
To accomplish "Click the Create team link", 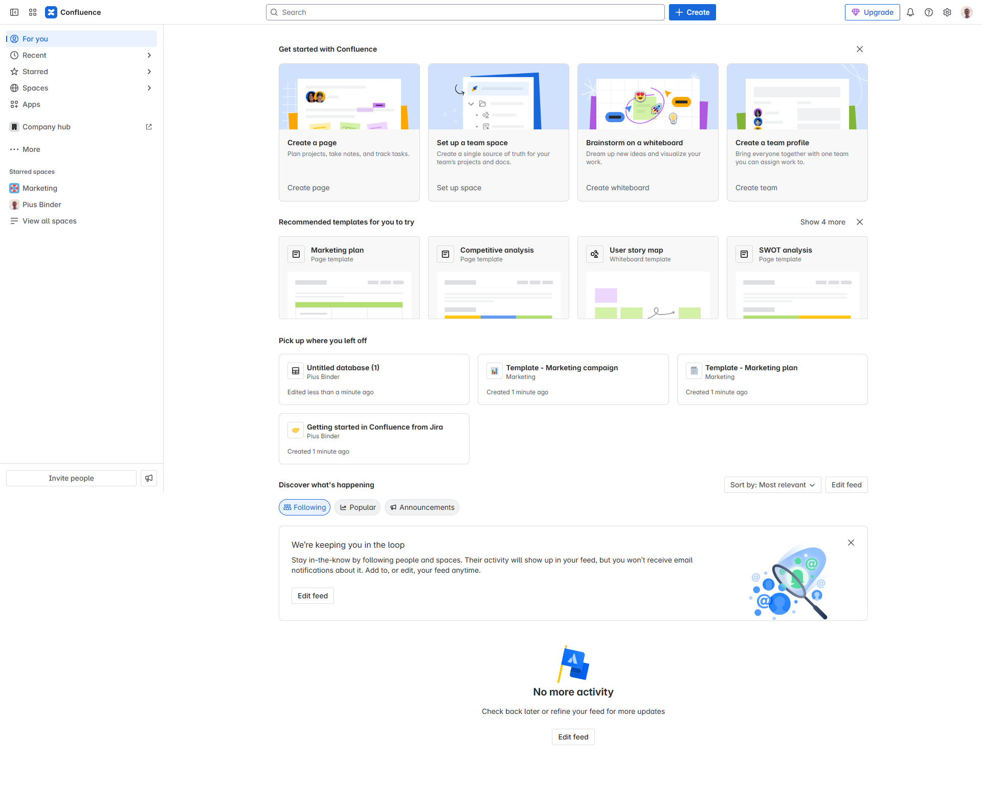I will point(756,188).
